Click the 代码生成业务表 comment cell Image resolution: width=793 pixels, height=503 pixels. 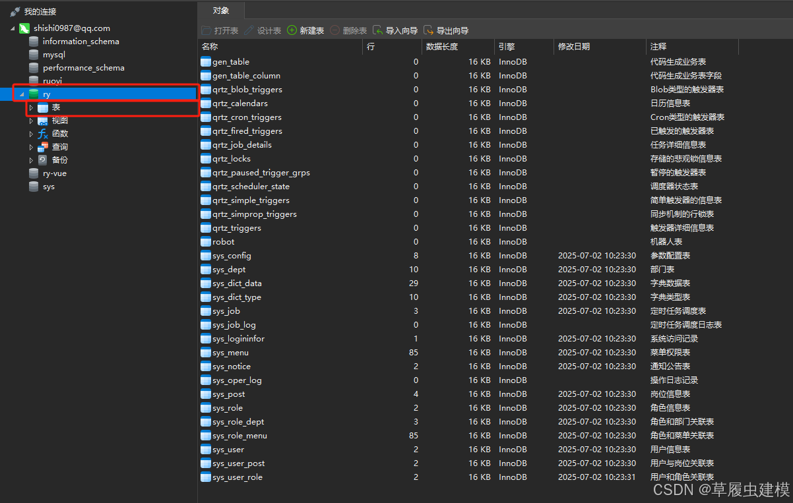pyautogui.click(x=678, y=62)
